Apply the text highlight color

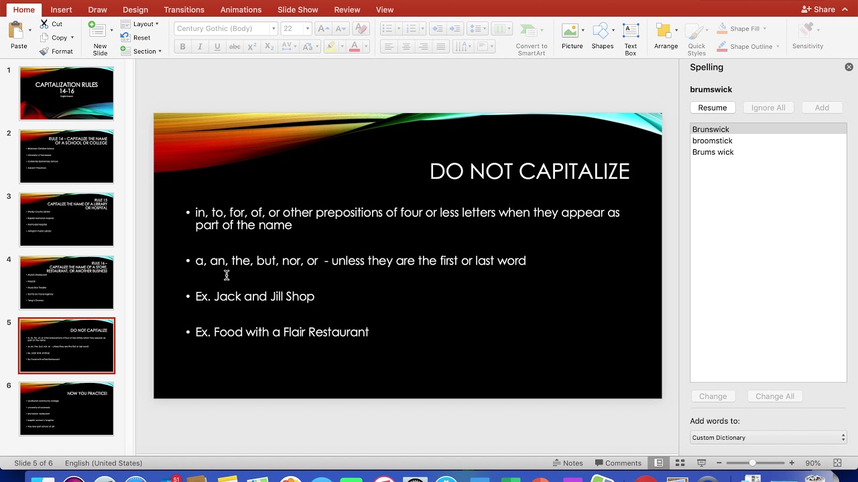[x=330, y=47]
